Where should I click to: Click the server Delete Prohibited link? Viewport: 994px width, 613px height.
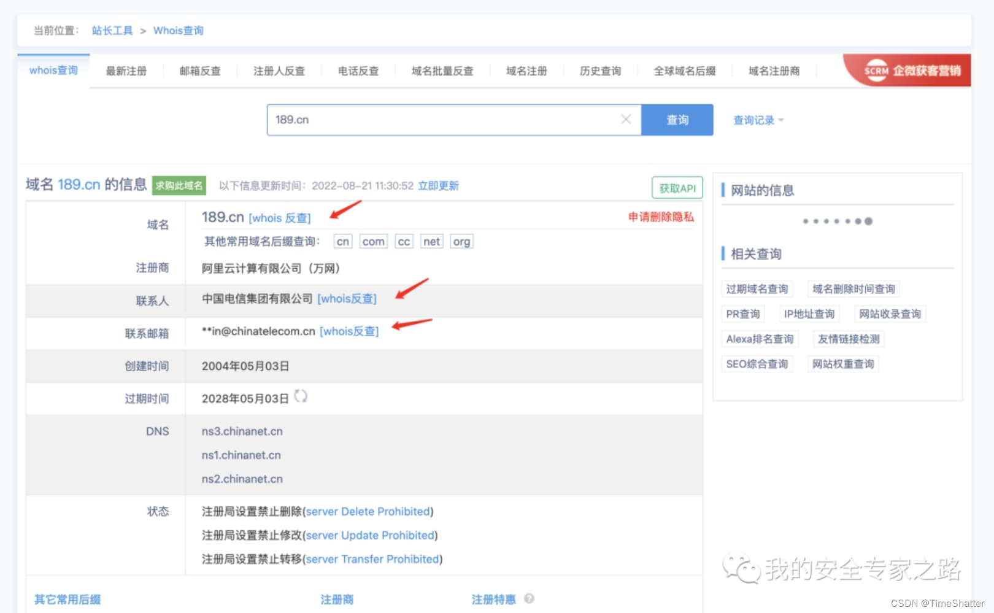(x=368, y=512)
